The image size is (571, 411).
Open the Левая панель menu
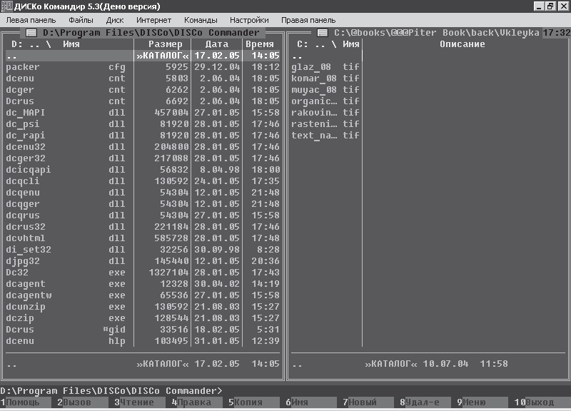pos(31,21)
